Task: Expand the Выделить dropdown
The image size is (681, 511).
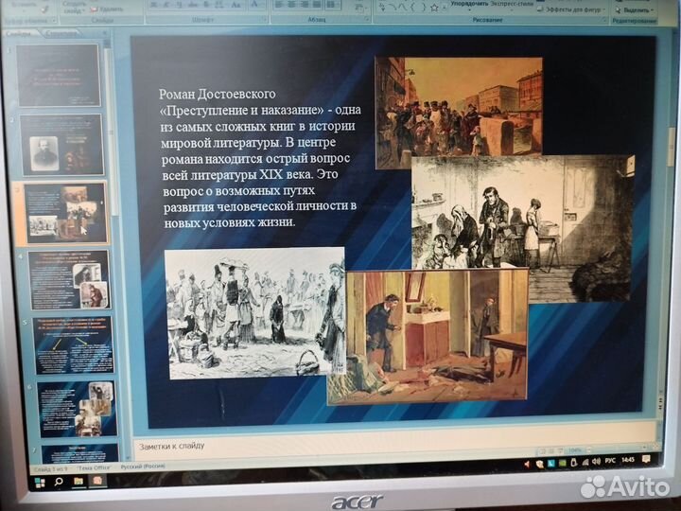Action: [636, 9]
